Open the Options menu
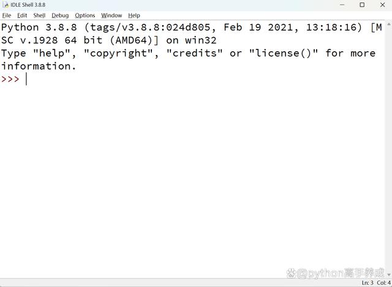Image resolution: width=392 pixels, height=287 pixels. 85,15
